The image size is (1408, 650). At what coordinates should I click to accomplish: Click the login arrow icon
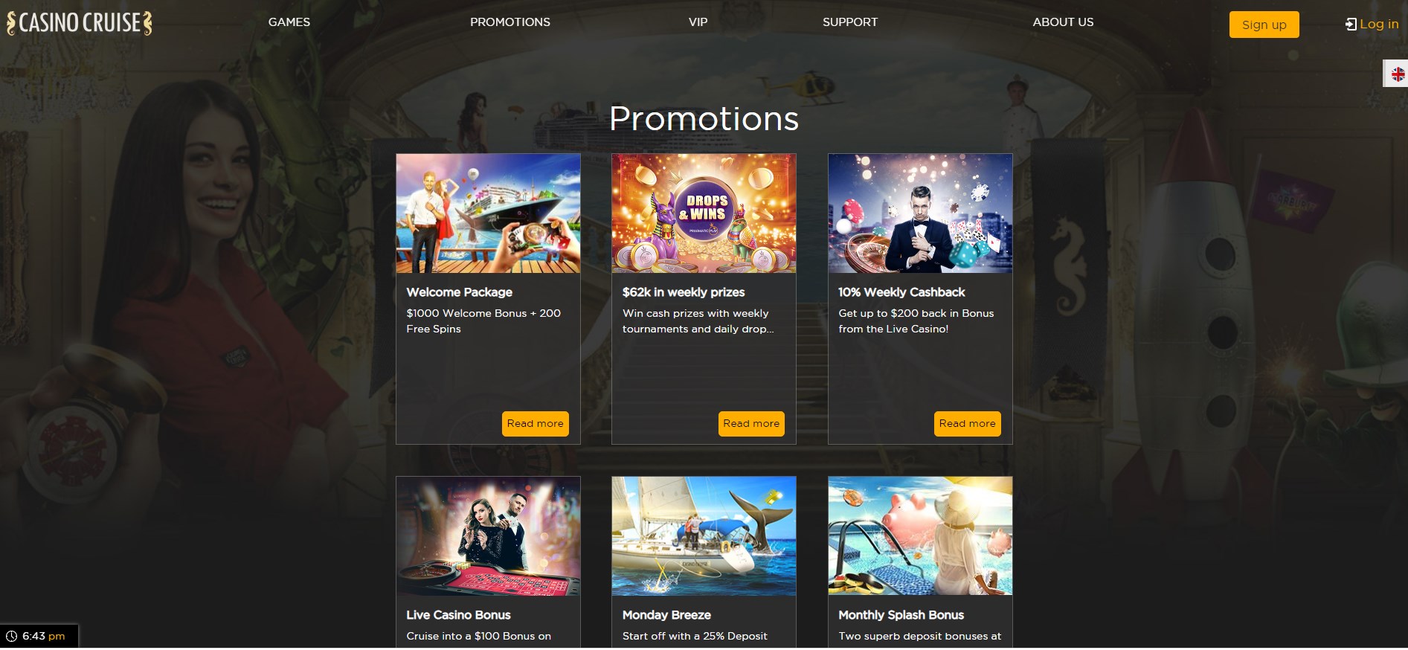click(x=1351, y=25)
